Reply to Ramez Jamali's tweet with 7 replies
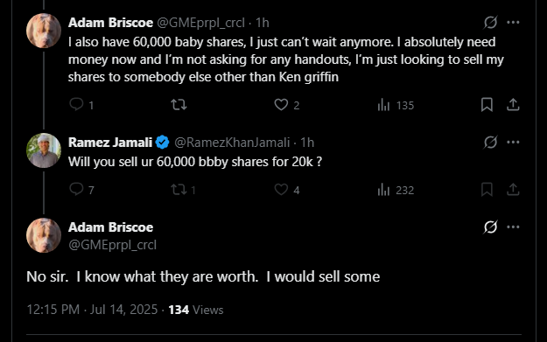 [81, 190]
